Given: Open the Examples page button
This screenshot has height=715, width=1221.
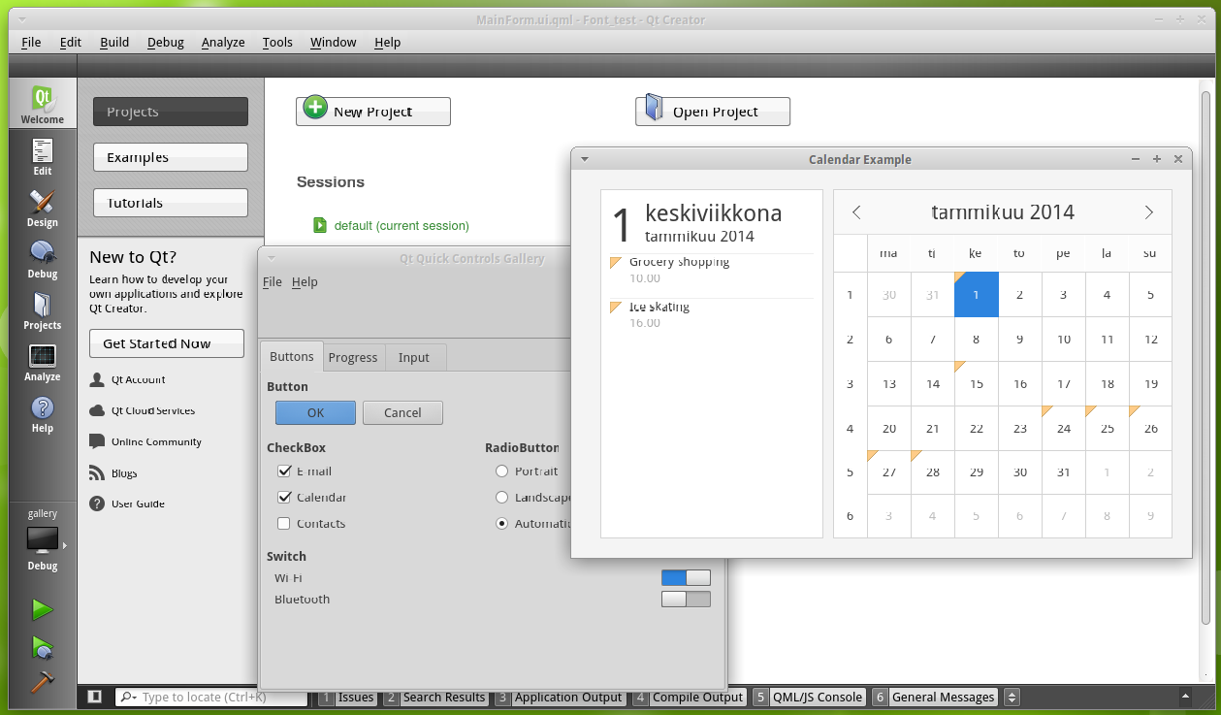Looking at the screenshot, I should click(171, 157).
